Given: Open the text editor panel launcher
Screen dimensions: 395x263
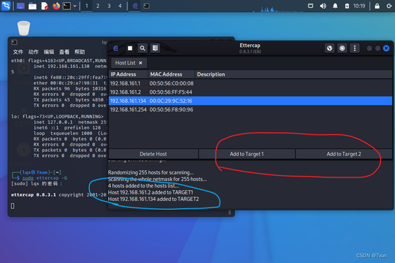Looking at the screenshot, I should (44, 6).
